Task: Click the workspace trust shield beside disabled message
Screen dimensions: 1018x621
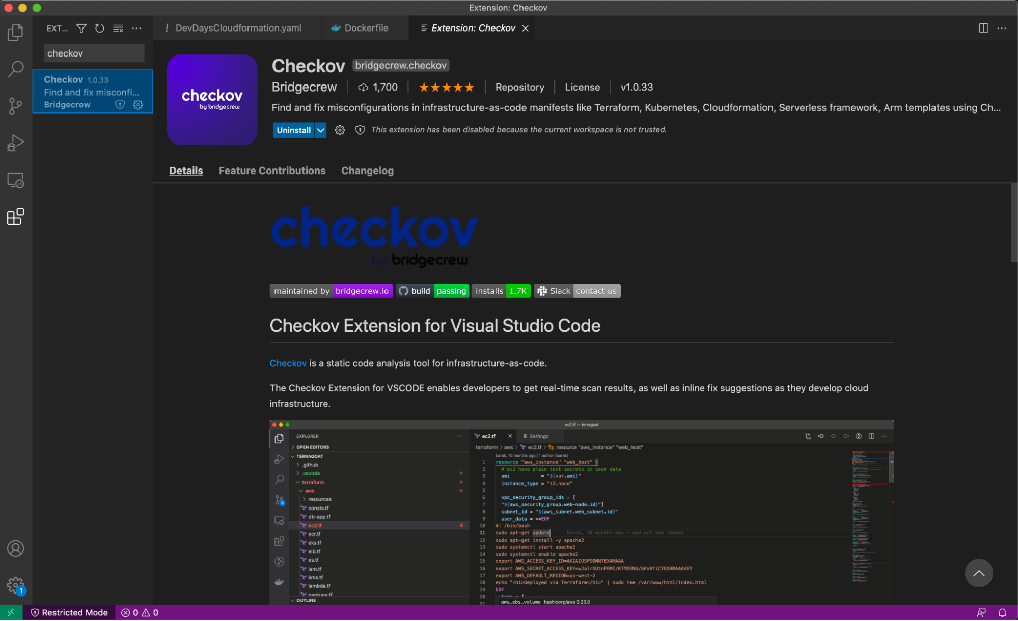Action: 360,130
